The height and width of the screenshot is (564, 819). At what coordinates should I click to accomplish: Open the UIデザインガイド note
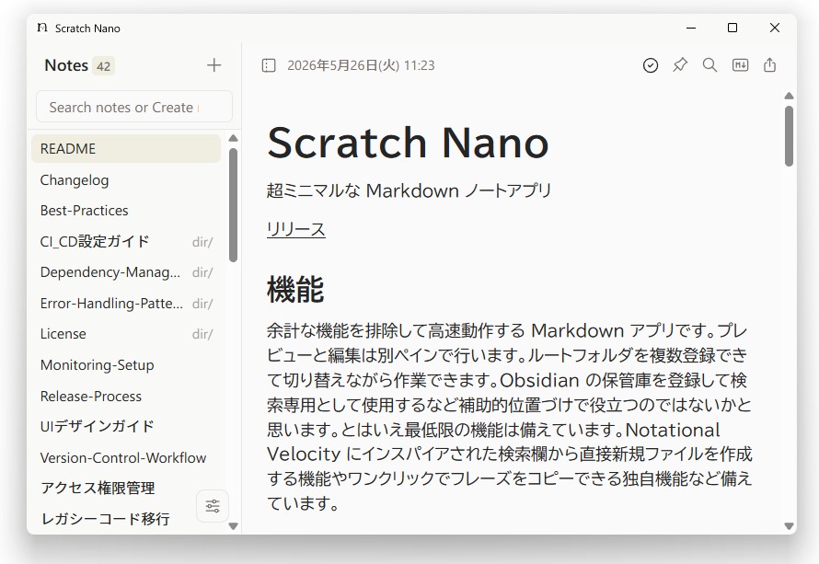pyautogui.click(x=126, y=426)
